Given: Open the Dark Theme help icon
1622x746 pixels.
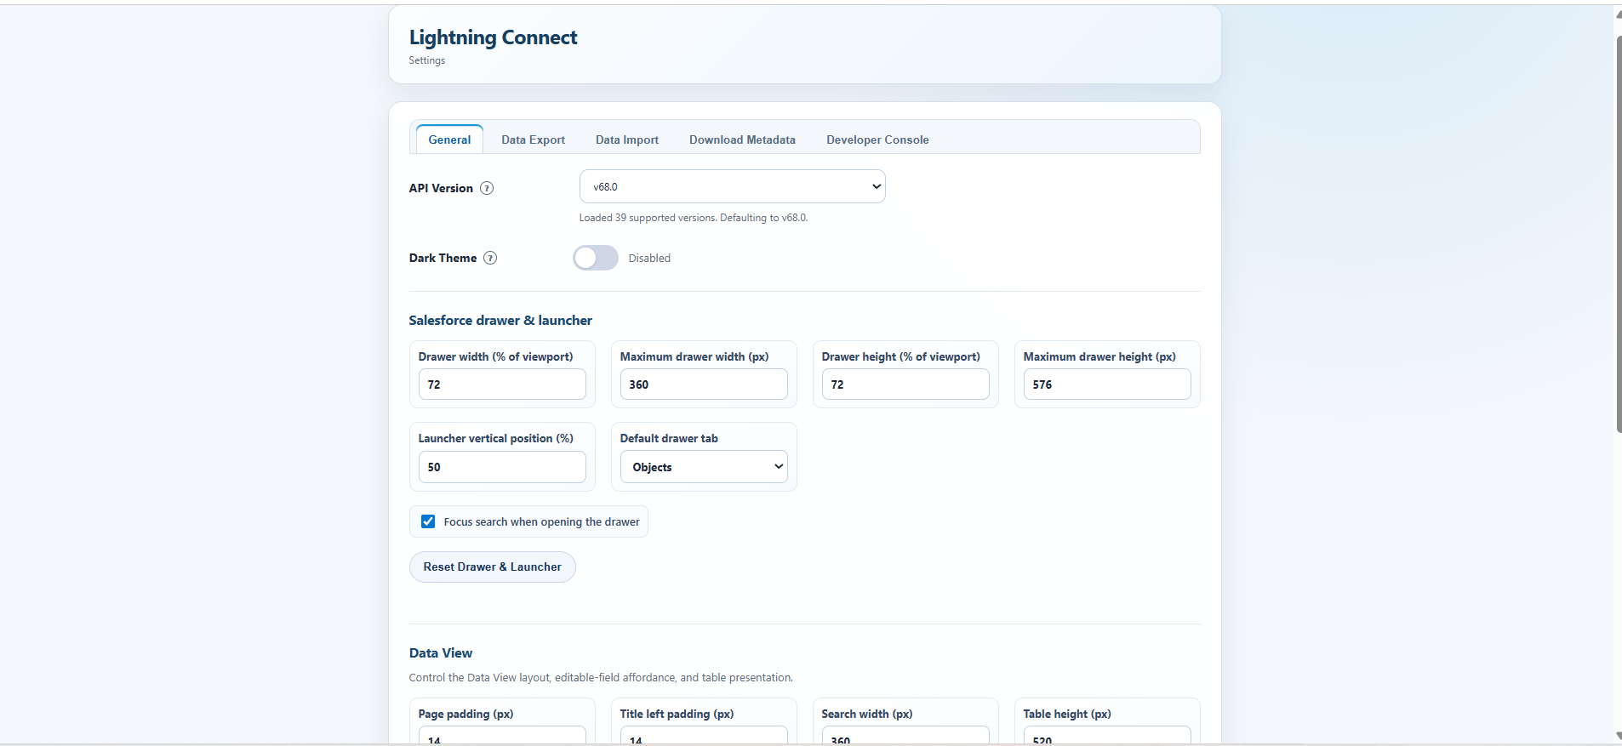Looking at the screenshot, I should (x=490, y=258).
